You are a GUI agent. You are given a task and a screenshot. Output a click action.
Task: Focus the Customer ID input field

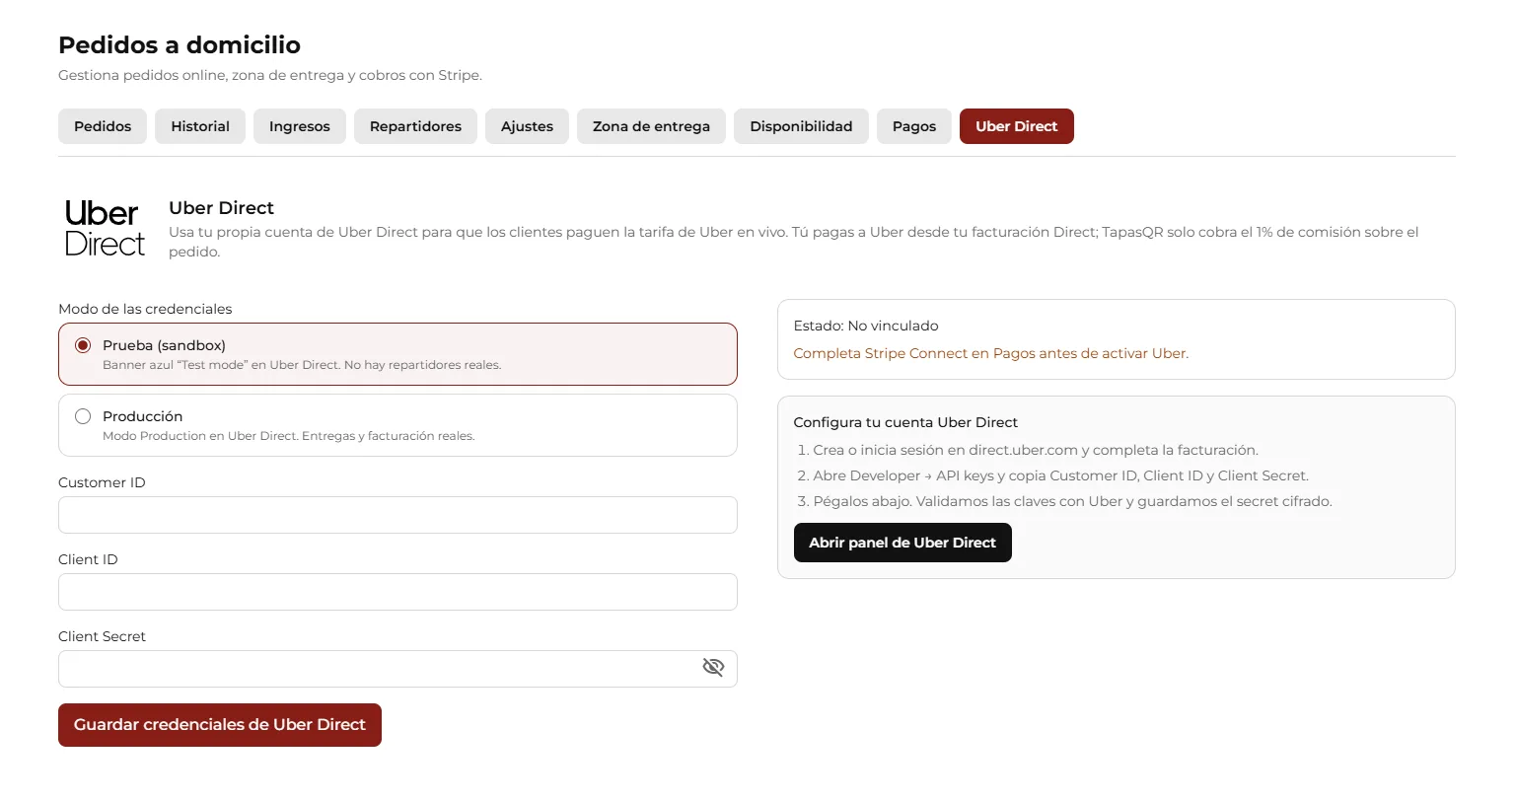pos(397,515)
